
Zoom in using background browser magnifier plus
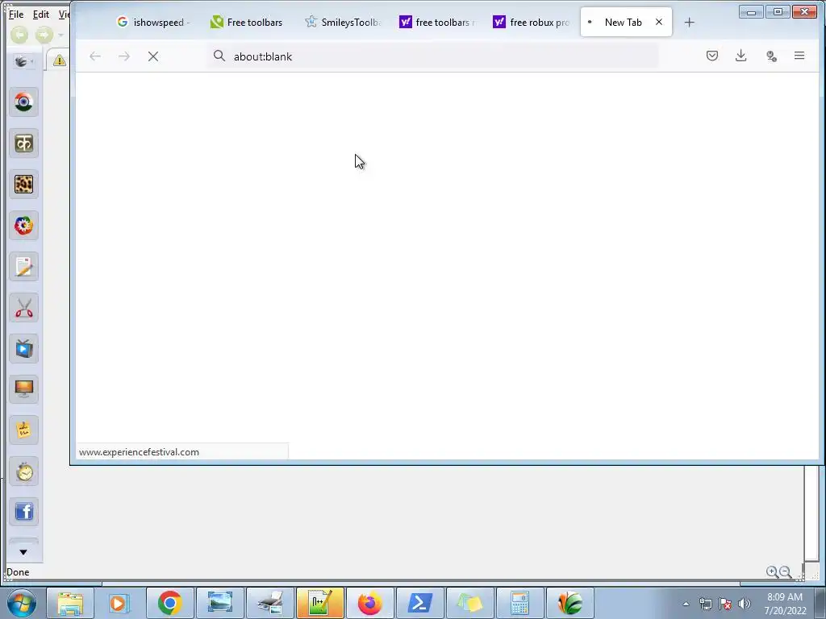(x=772, y=571)
